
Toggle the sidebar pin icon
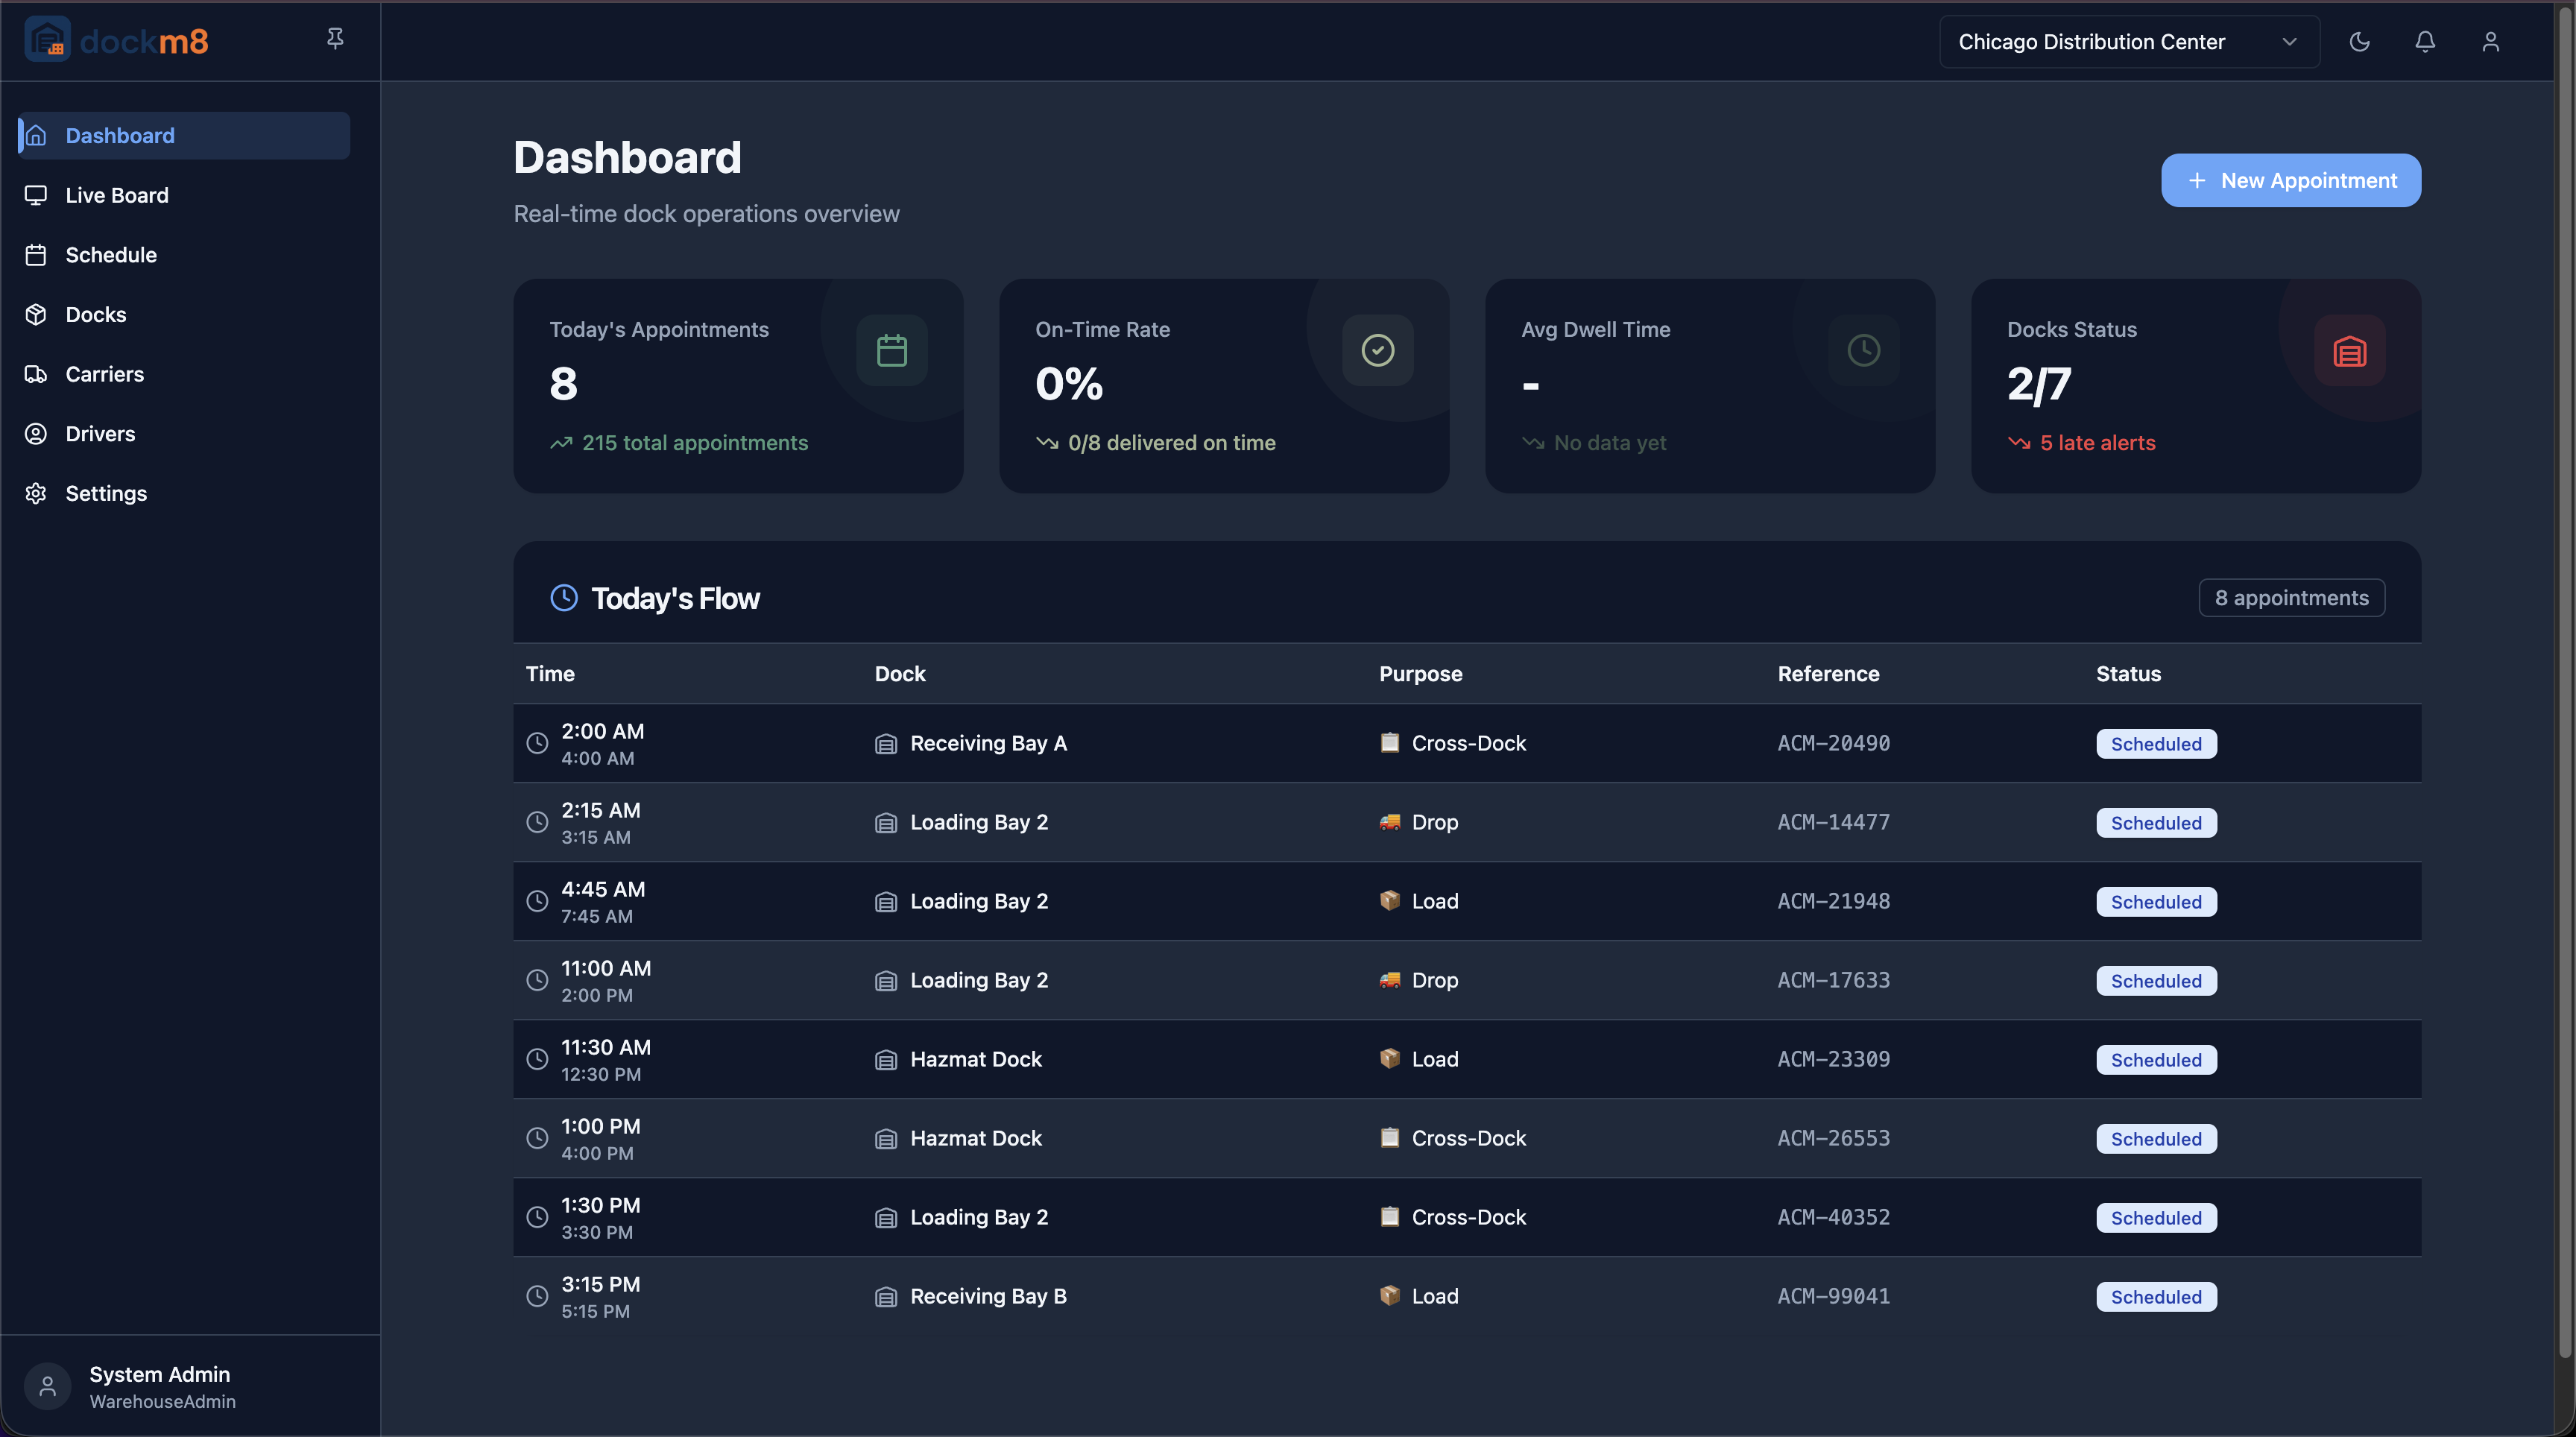pyautogui.click(x=335, y=38)
